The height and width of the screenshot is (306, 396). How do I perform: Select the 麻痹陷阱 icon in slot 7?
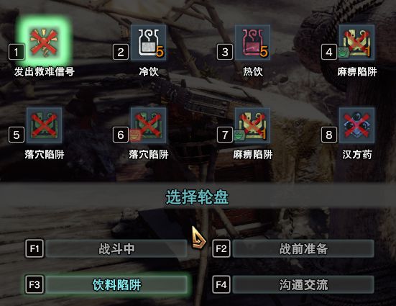coord(252,125)
